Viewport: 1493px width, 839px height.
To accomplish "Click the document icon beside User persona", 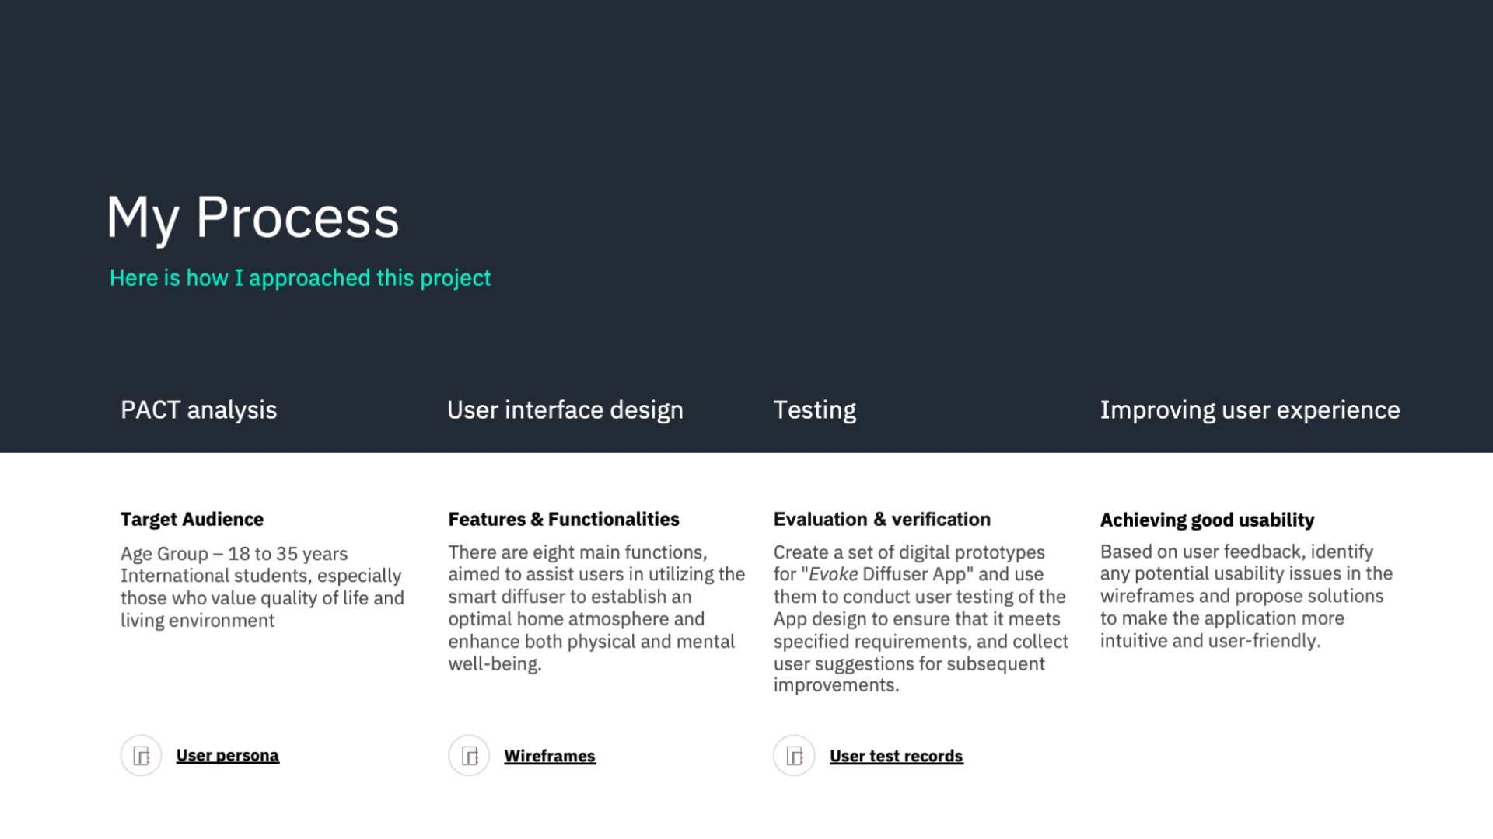I will (141, 755).
